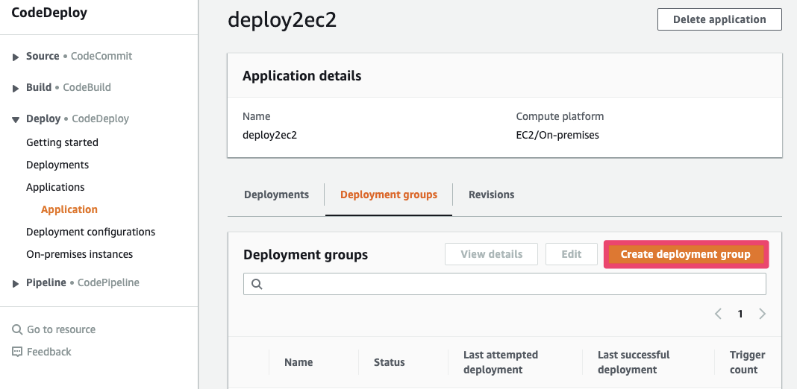Image resolution: width=797 pixels, height=389 pixels.
Task: Expand the Pipeline CodePipeline section
Action: pos(16,283)
